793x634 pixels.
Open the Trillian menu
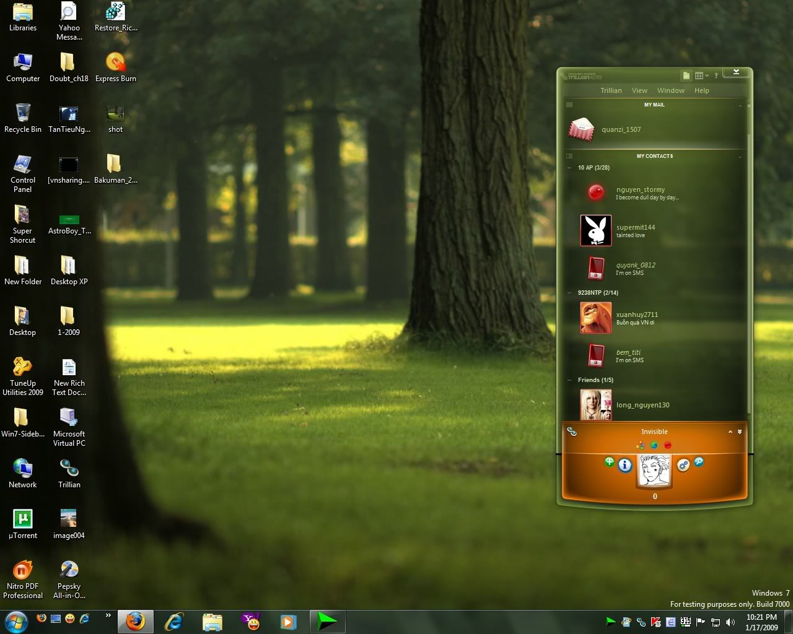point(611,90)
